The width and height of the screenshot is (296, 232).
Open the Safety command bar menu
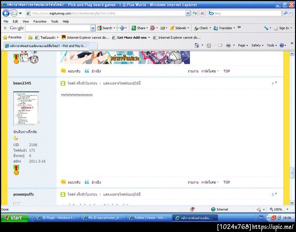[x=257, y=46]
